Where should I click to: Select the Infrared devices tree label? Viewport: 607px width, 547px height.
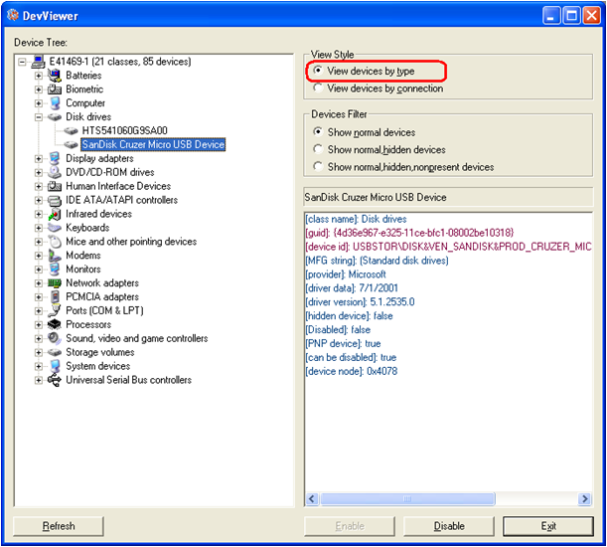coord(98,214)
